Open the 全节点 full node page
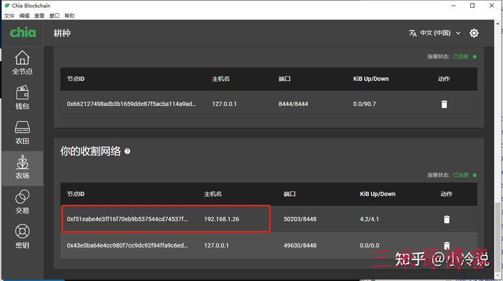503x281 pixels. (x=22, y=63)
